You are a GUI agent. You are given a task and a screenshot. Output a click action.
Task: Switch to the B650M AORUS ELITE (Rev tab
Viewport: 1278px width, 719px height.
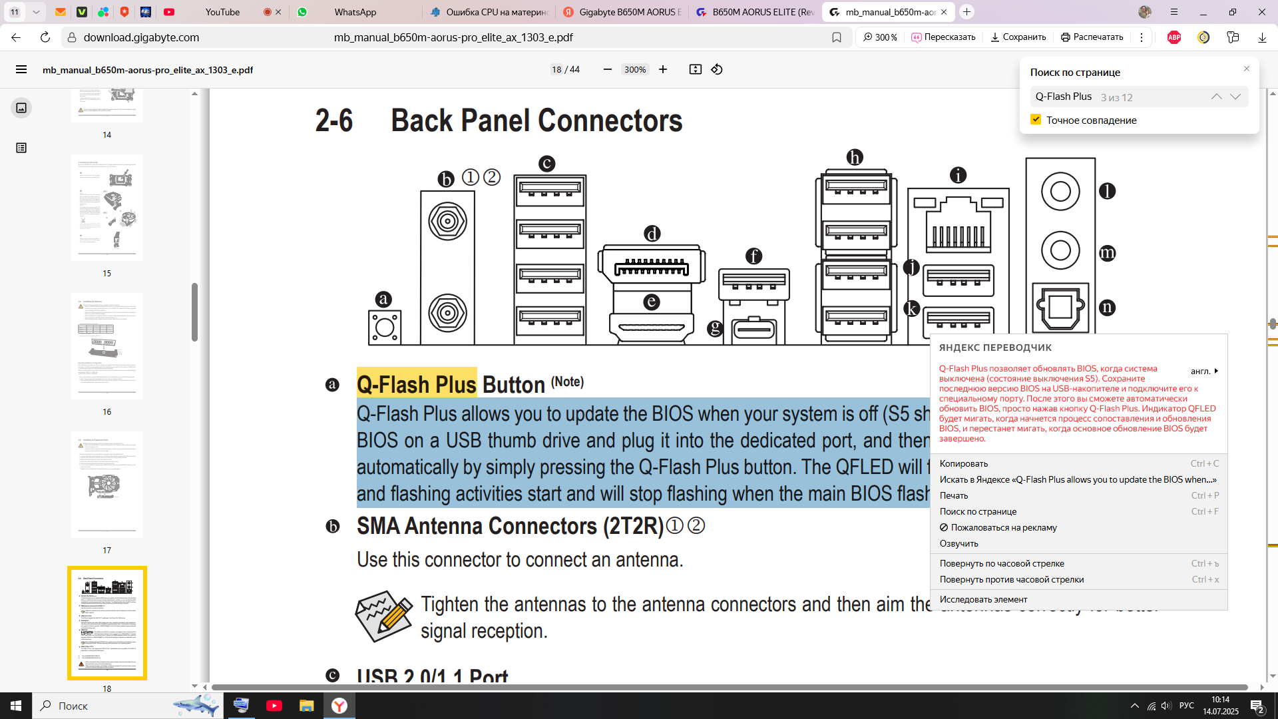pos(755,12)
